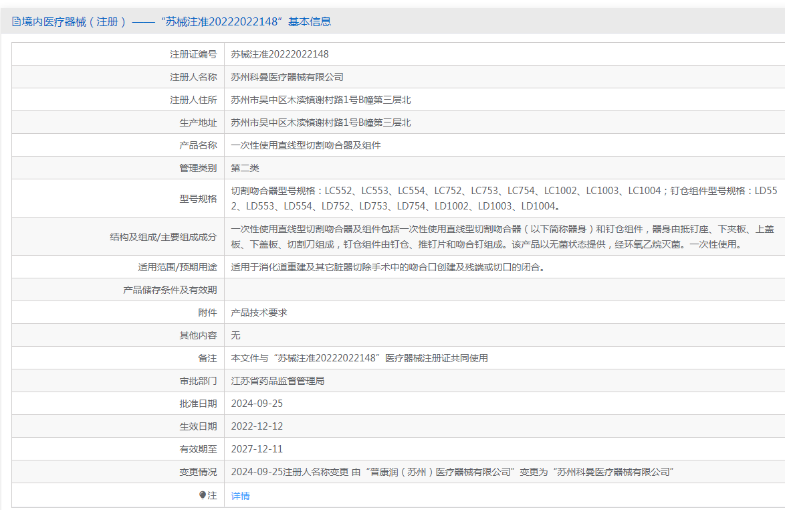Click the 备注 label

tap(207, 358)
